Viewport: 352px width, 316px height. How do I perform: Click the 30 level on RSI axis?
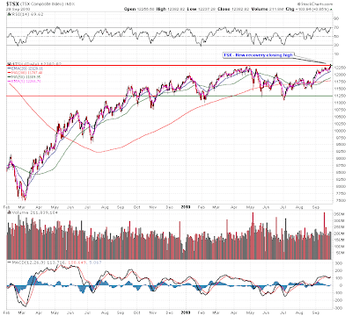click(x=337, y=45)
